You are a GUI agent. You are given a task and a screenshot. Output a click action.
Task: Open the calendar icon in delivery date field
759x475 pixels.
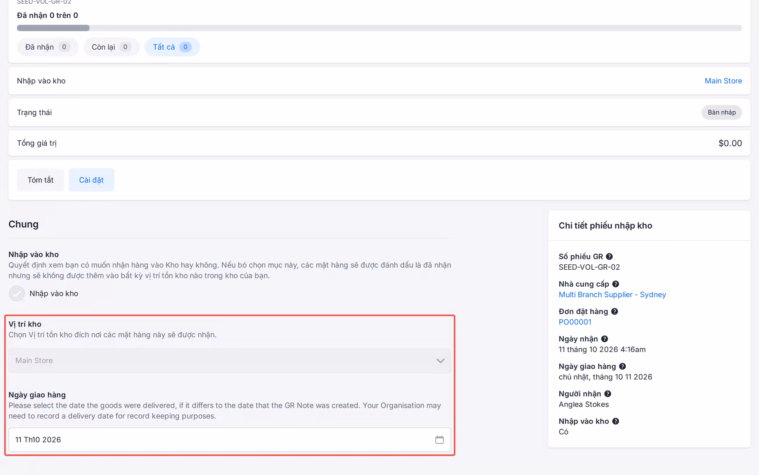(x=439, y=439)
